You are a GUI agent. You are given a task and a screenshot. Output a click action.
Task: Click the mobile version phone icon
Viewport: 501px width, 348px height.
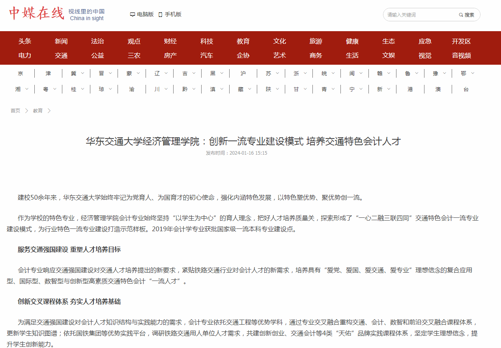point(160,15)
